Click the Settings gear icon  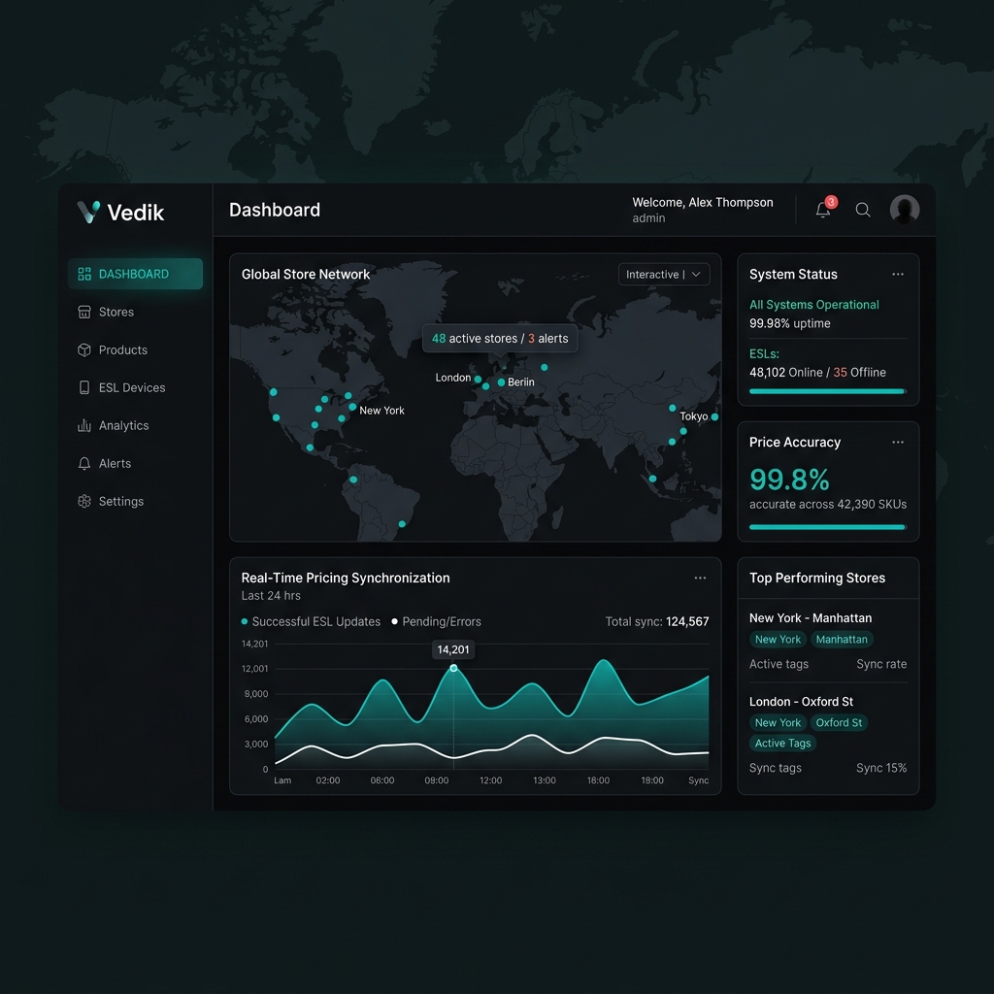83,501
